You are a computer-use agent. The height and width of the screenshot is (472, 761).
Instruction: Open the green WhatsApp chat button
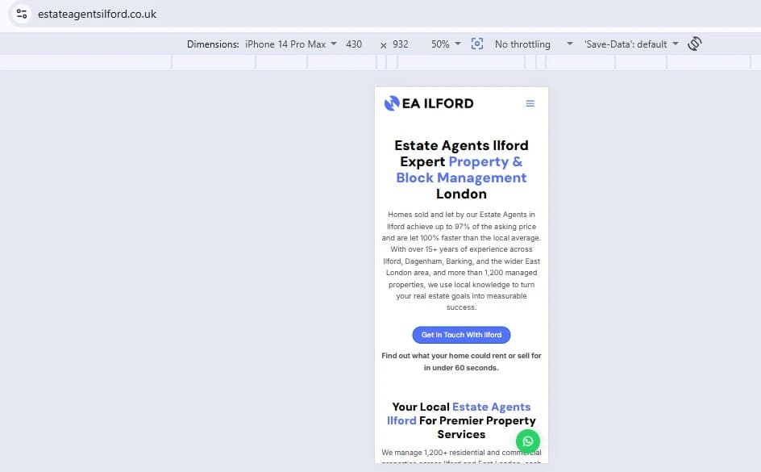pyautogui.click(x=527, y=441)
